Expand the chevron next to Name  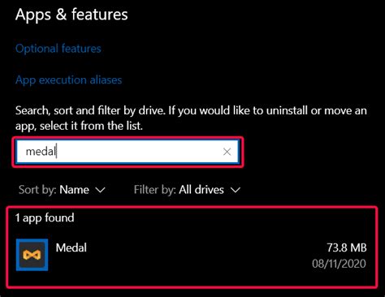tap(101, 190)
